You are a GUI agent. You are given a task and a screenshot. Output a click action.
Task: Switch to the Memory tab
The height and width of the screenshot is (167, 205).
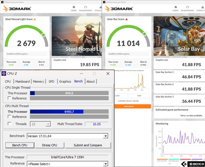pos(39,81)
